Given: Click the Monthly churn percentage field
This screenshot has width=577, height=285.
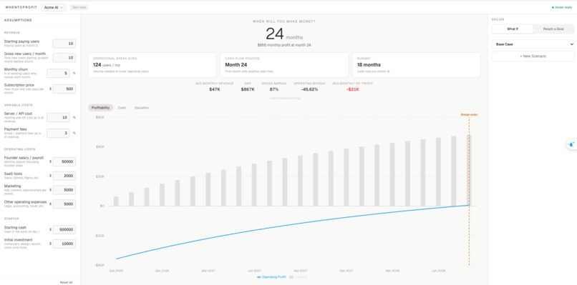Looking at the screenshot, I should (x=58, y=73).
